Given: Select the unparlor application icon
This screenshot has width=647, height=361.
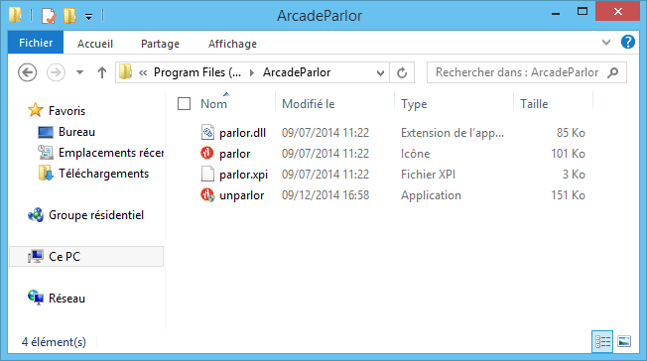Looking at the screenshot, I should (207, 194).
